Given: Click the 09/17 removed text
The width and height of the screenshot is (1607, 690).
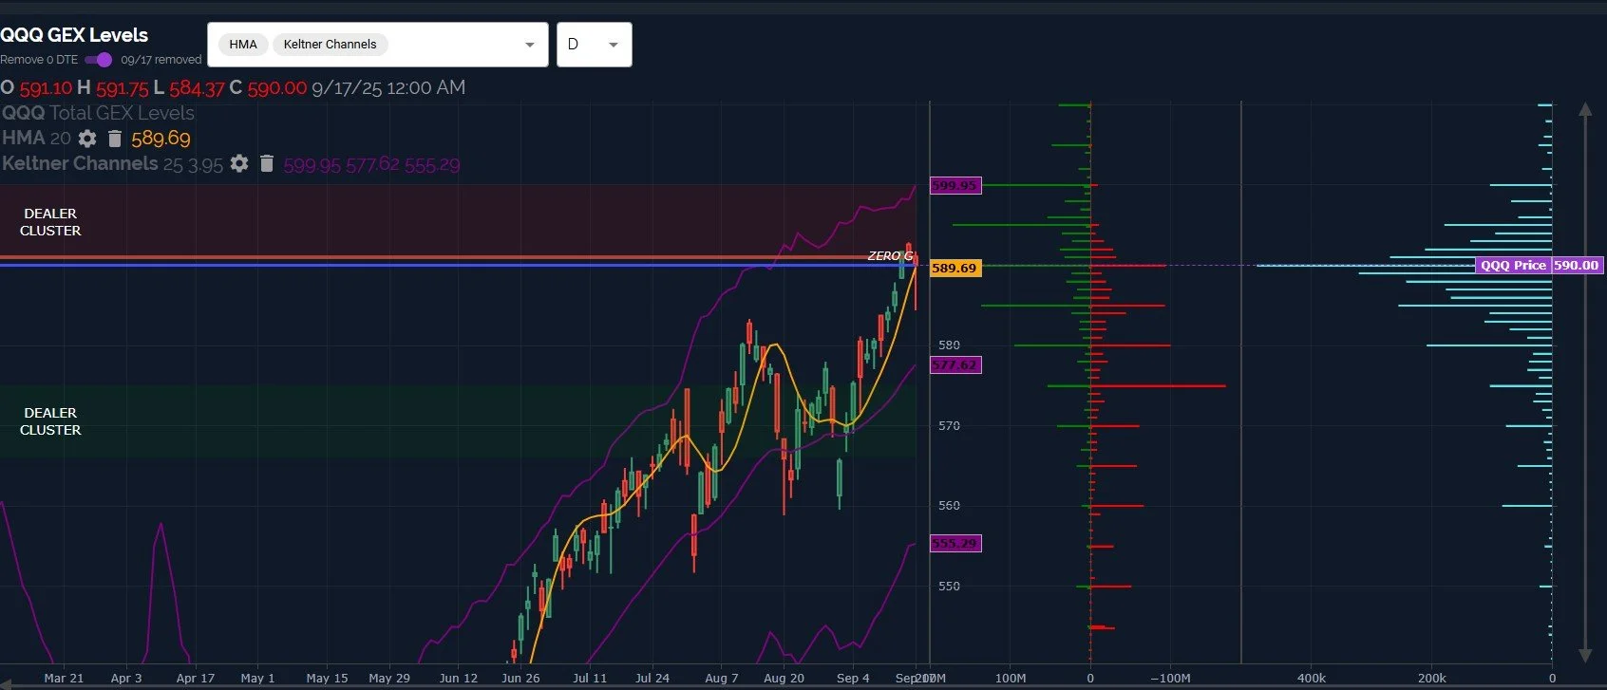Looking at the screenshot, I should [161, 60].
